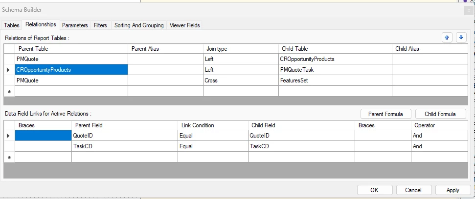Open the Parameters tab
The height and width of the screenshot is (199, 475).
coord(75,25)
